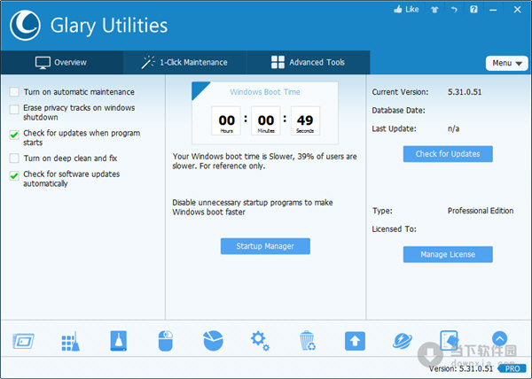The height and width of the screenshot is (379, 532).
Task: Enable Turn on automatic maintenance checkbox
Action: click(x=14, y=92)
